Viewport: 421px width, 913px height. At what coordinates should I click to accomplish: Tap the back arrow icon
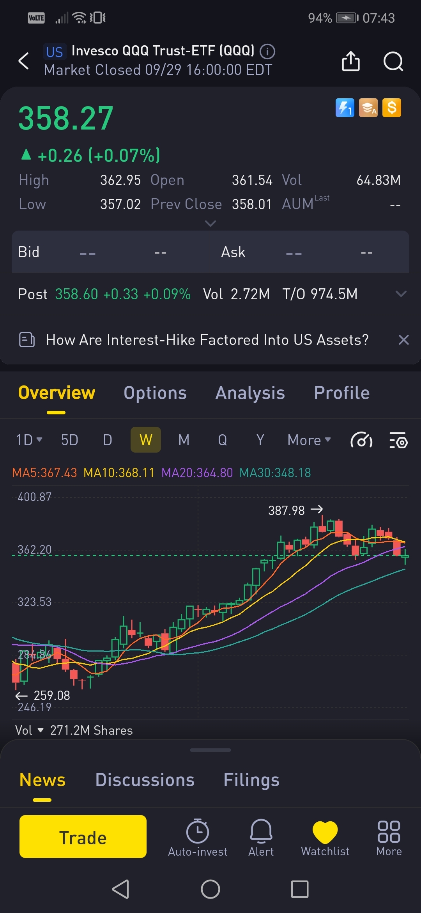click(x=24, y=61)
